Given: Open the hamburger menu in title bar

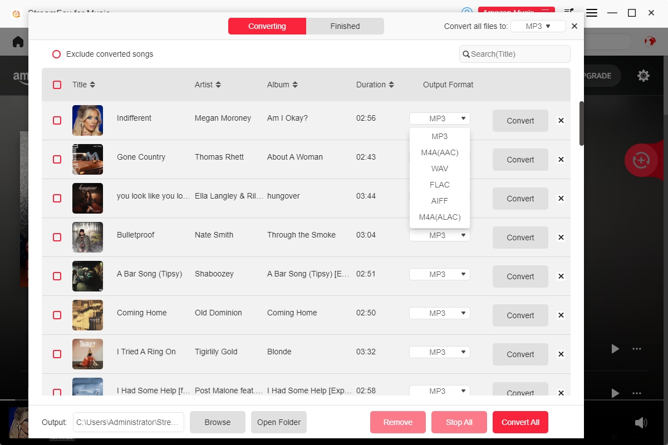Looking at the screenshot, I should (x=592, y=12).
